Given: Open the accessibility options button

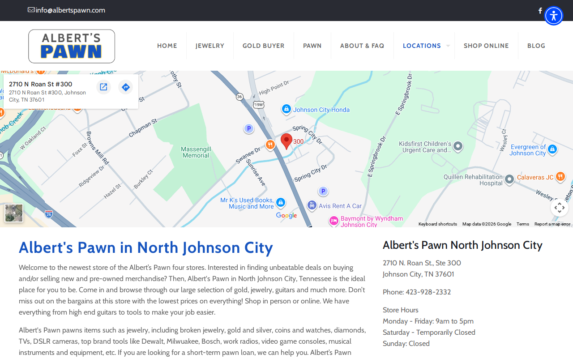Looking at the screenshot, I should pos(554,16).
